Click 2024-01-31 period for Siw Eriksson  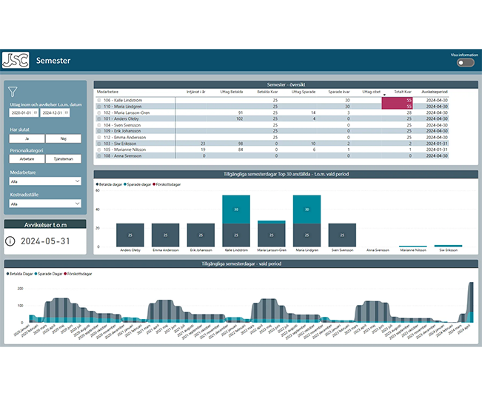click(x=437, y=144)
